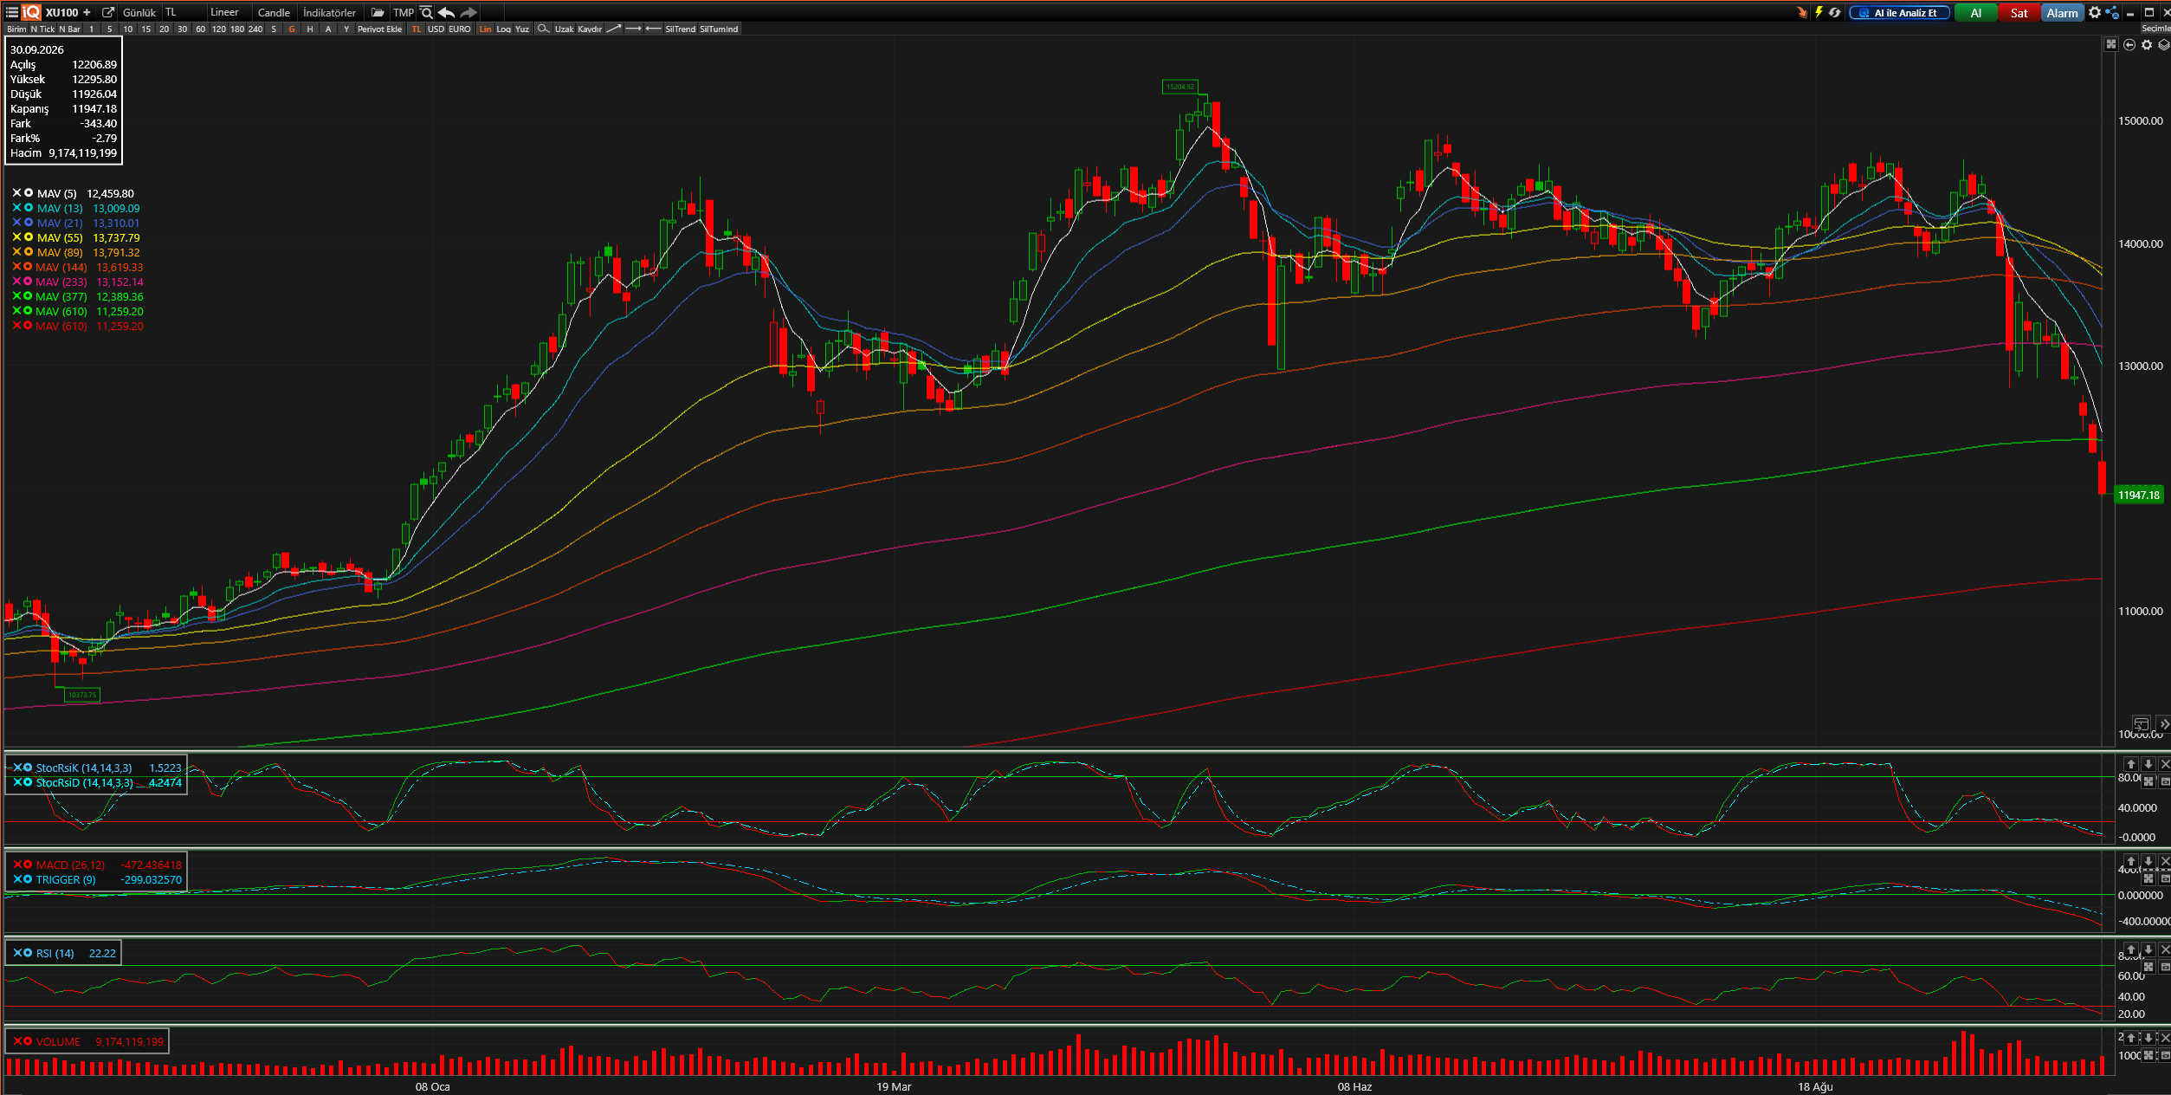The image size is (2171, 1095).
Task: Open the Candle chart type dropdown
Action: pyautogui.click(x=274, y=12)
